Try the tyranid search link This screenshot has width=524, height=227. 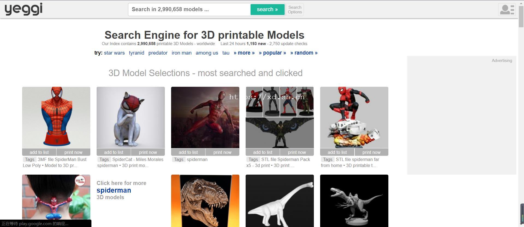pos(136,53)
